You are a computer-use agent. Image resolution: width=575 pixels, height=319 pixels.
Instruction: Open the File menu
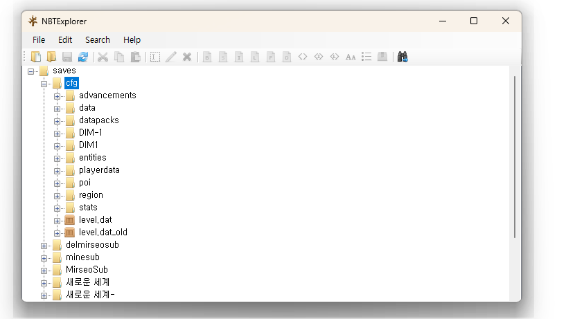(39, 40)
